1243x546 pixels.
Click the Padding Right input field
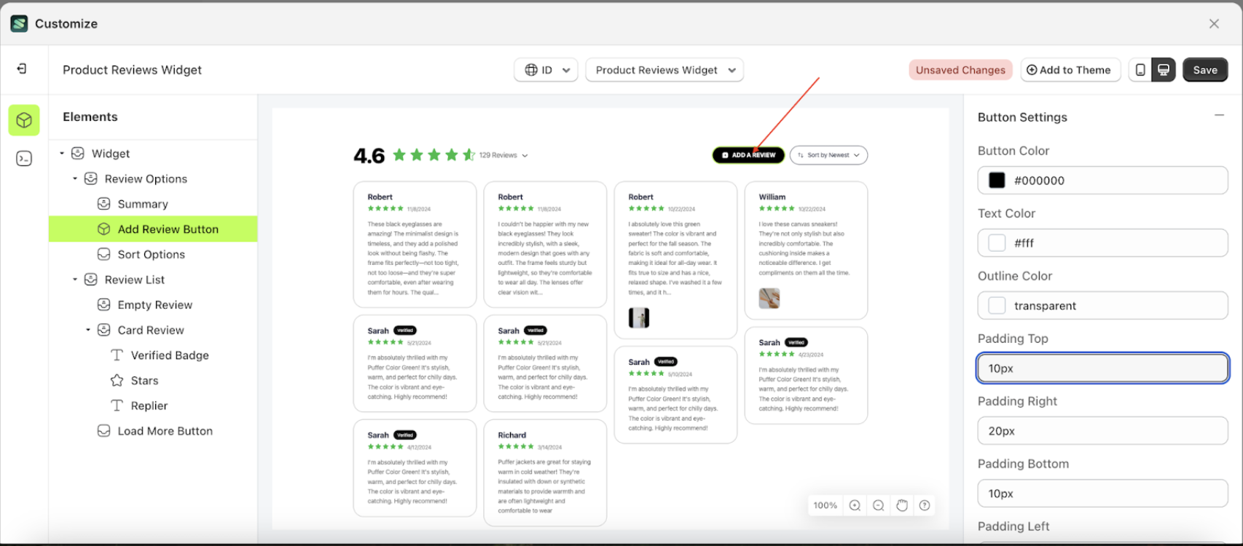click(x=1102, y=431)
